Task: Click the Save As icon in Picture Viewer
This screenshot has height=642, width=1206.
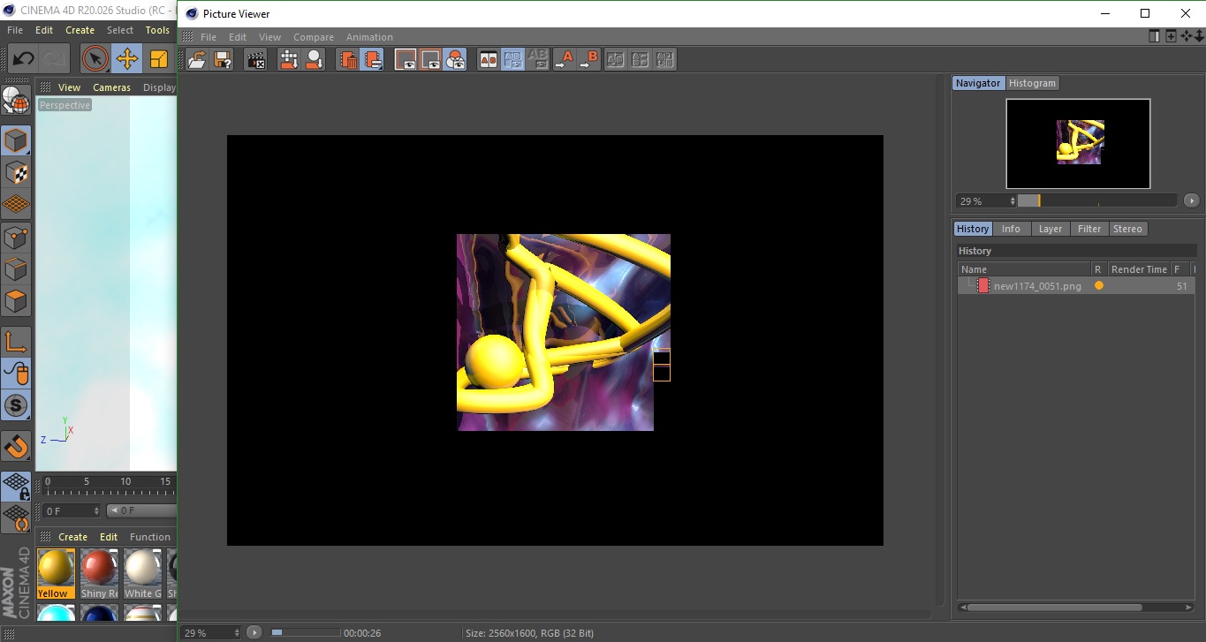Action: (x=223, y=59)
